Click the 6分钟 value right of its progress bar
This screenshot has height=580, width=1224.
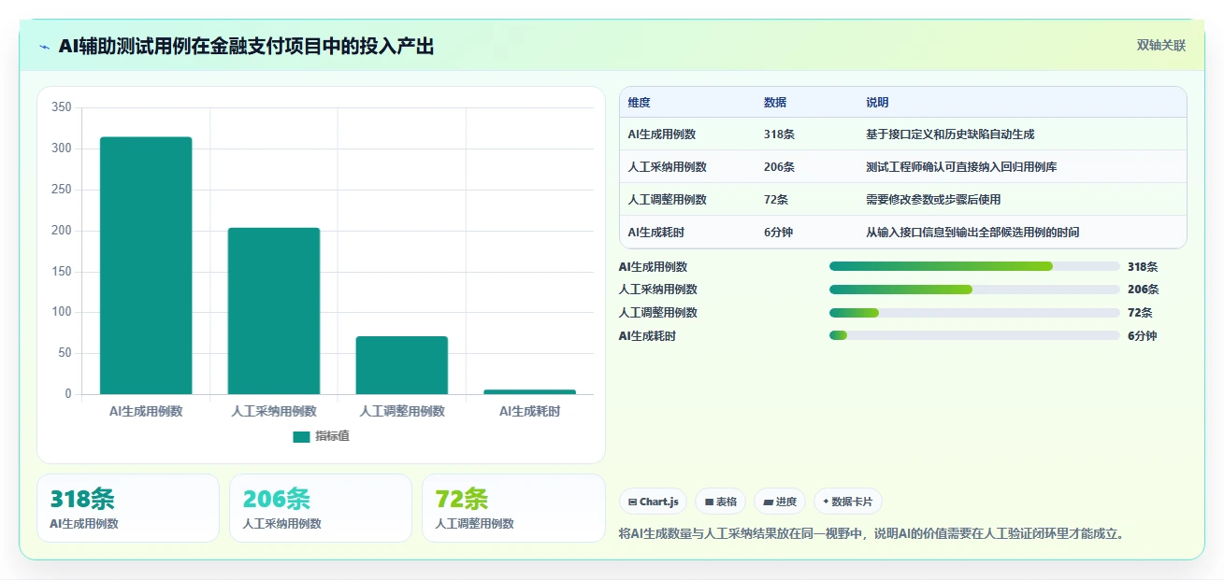click(1142, 336)
